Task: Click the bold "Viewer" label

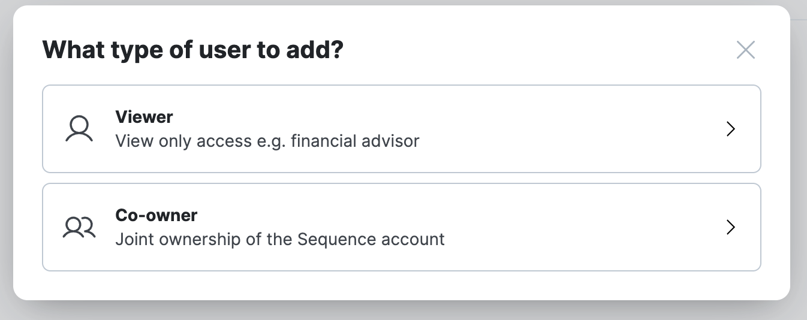Action: [144, 117]
